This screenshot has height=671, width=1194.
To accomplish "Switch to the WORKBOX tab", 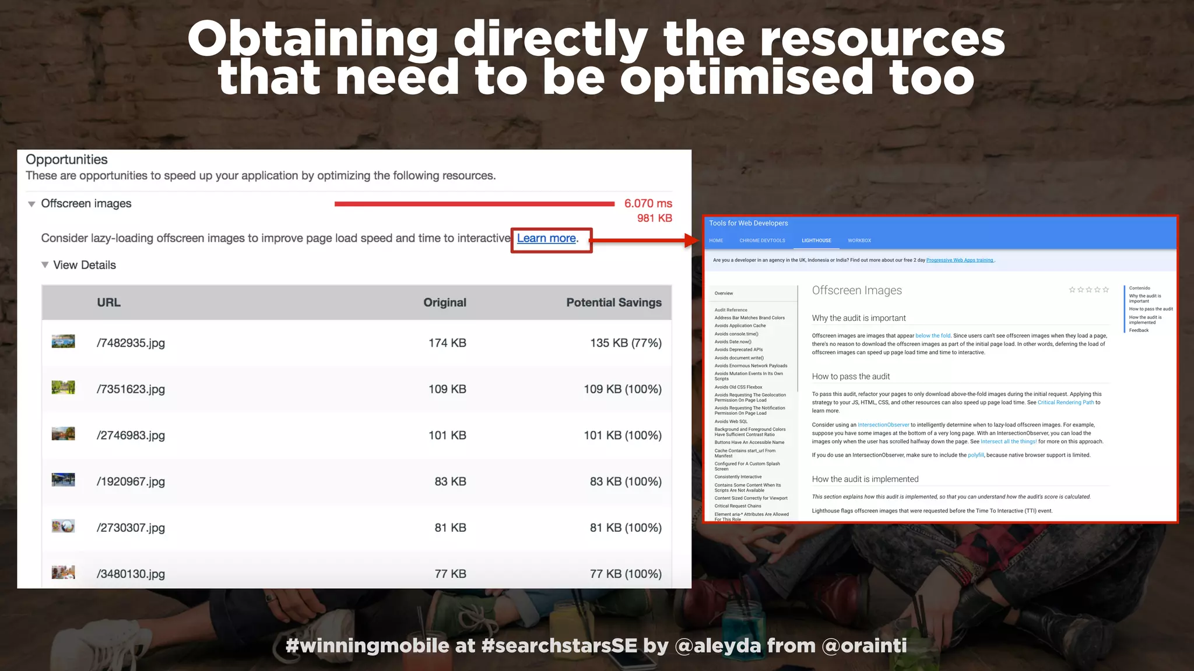I will [859, 241].
